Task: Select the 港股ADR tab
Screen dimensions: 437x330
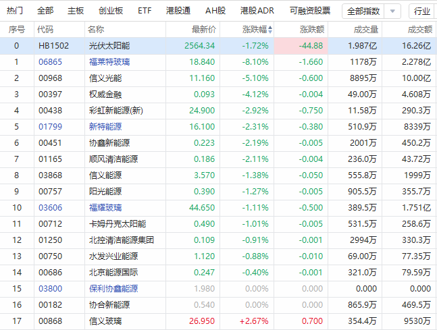Action: (257, 11)
